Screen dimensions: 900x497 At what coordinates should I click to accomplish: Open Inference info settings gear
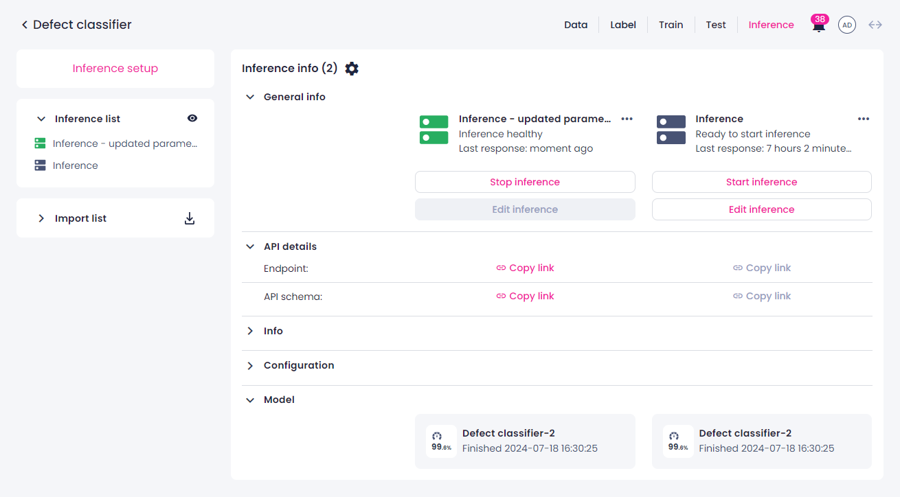[x=352, y=69]
